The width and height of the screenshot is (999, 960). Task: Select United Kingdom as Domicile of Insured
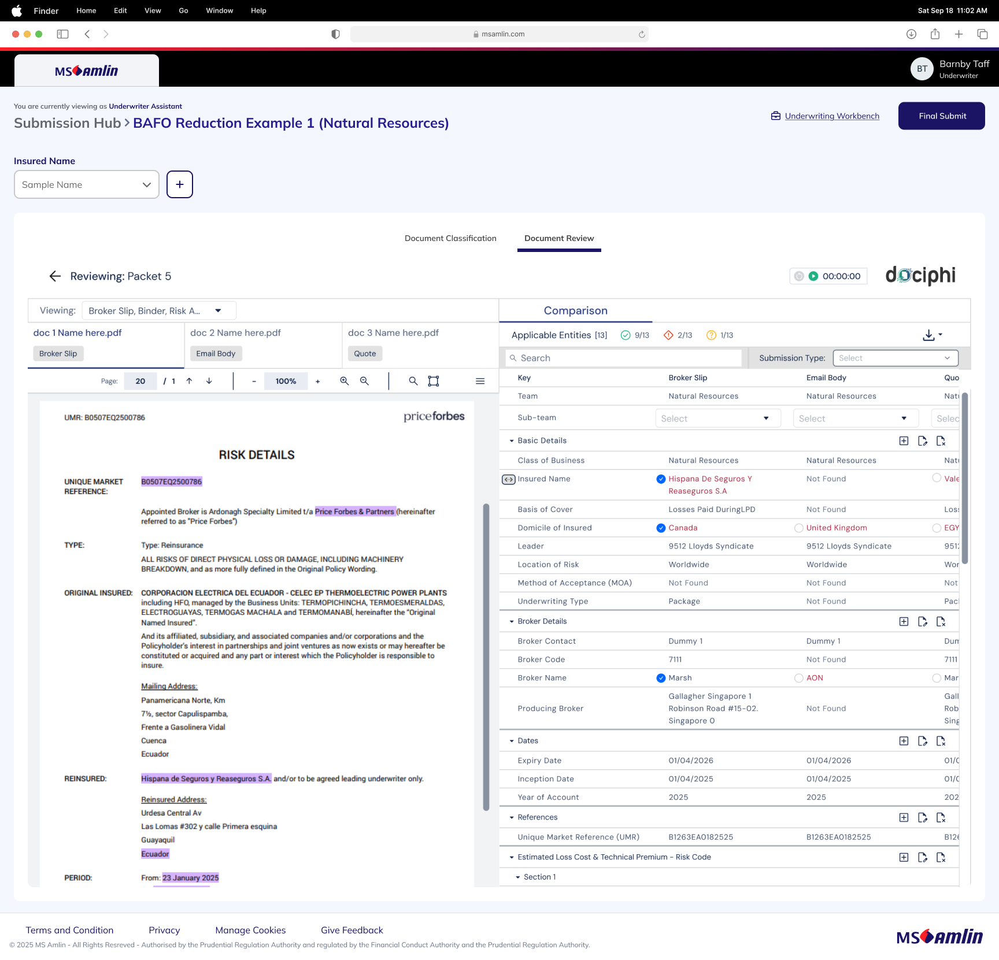pos(799,528)
